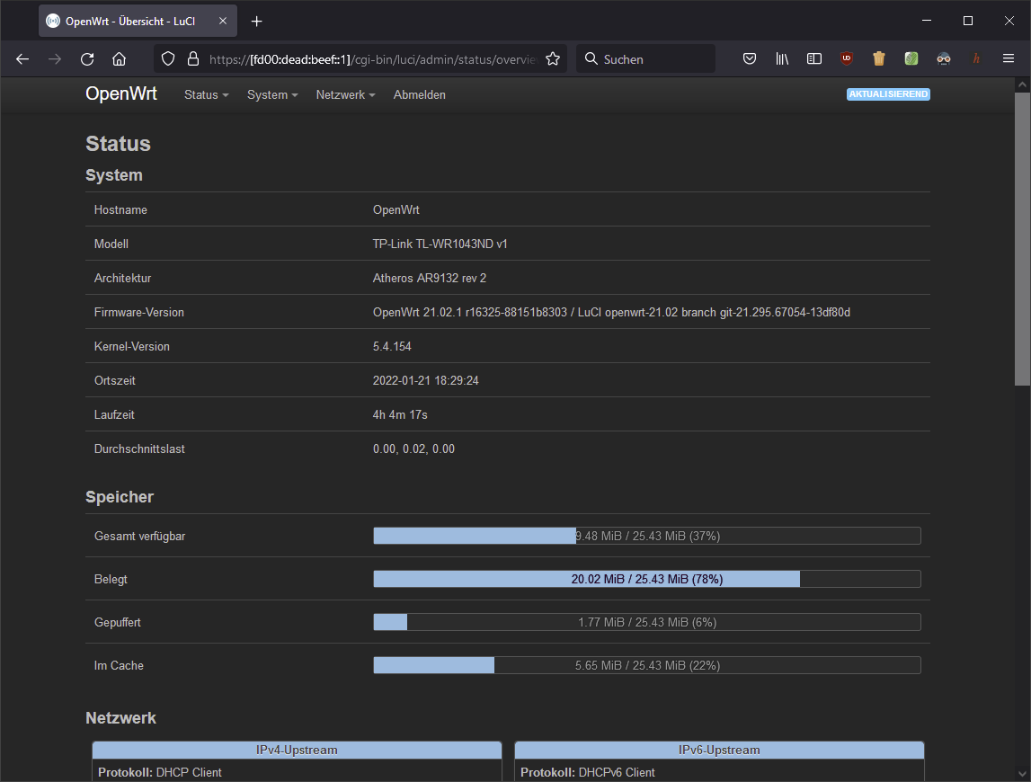The width and height of the screenshot is (1031, 782).
Task: Click the OpenWrt brand link
Action: [x=121, y=93]
